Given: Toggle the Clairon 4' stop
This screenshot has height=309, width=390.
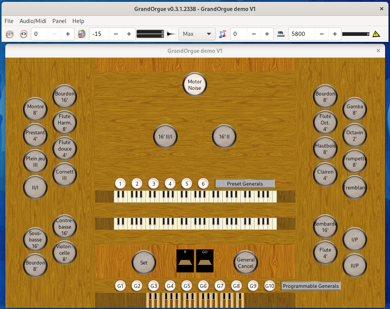Looking at the screenshot, I should (326, 175).
